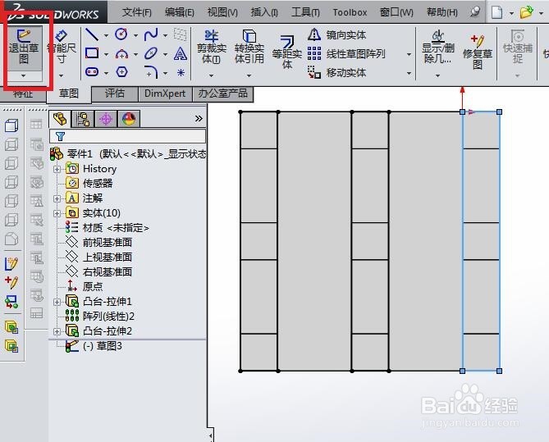Open the Toolbox menu
Screen dimensions: 549x442
(350, 12)
